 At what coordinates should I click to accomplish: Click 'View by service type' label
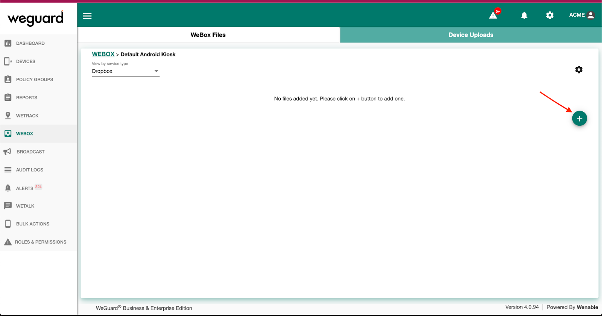[110, 64]
